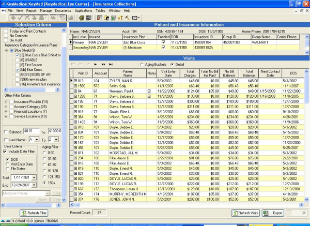Click the double-arrow next page button in Visits
The height and width of the screenshot is (226, 310).
(103, 64)
